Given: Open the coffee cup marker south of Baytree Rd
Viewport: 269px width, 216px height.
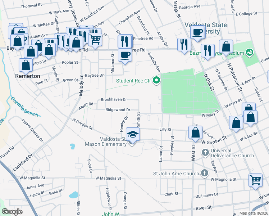Looking at the screenshot, I should 125,56.
